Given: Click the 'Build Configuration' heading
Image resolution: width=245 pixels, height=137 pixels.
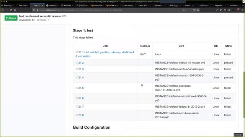Looking at the screenshot, I should click(x=92, y=127).
